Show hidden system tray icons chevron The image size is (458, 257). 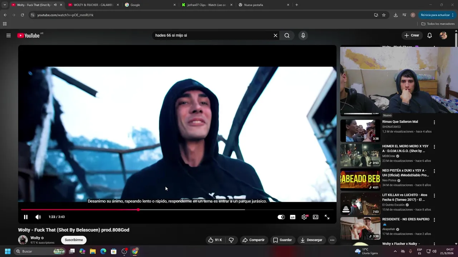click(x=395, y=251)
